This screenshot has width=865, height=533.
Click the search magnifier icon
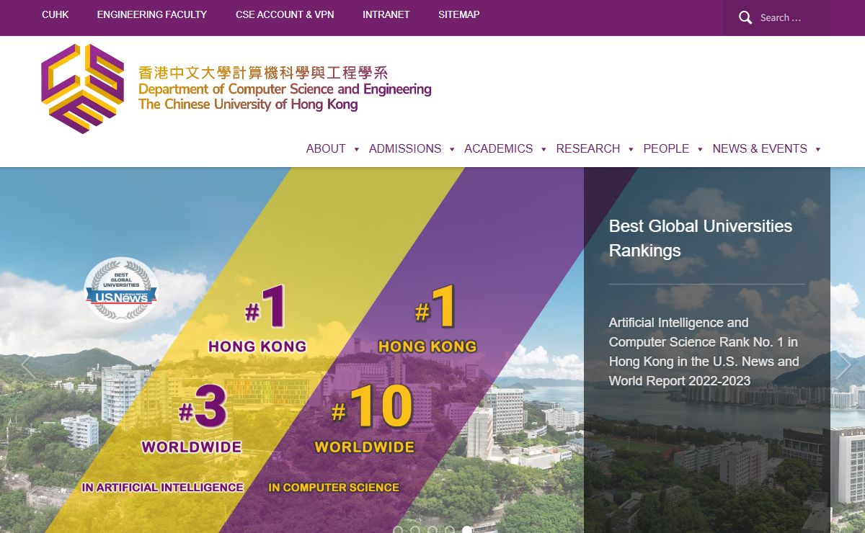[745, 18]
